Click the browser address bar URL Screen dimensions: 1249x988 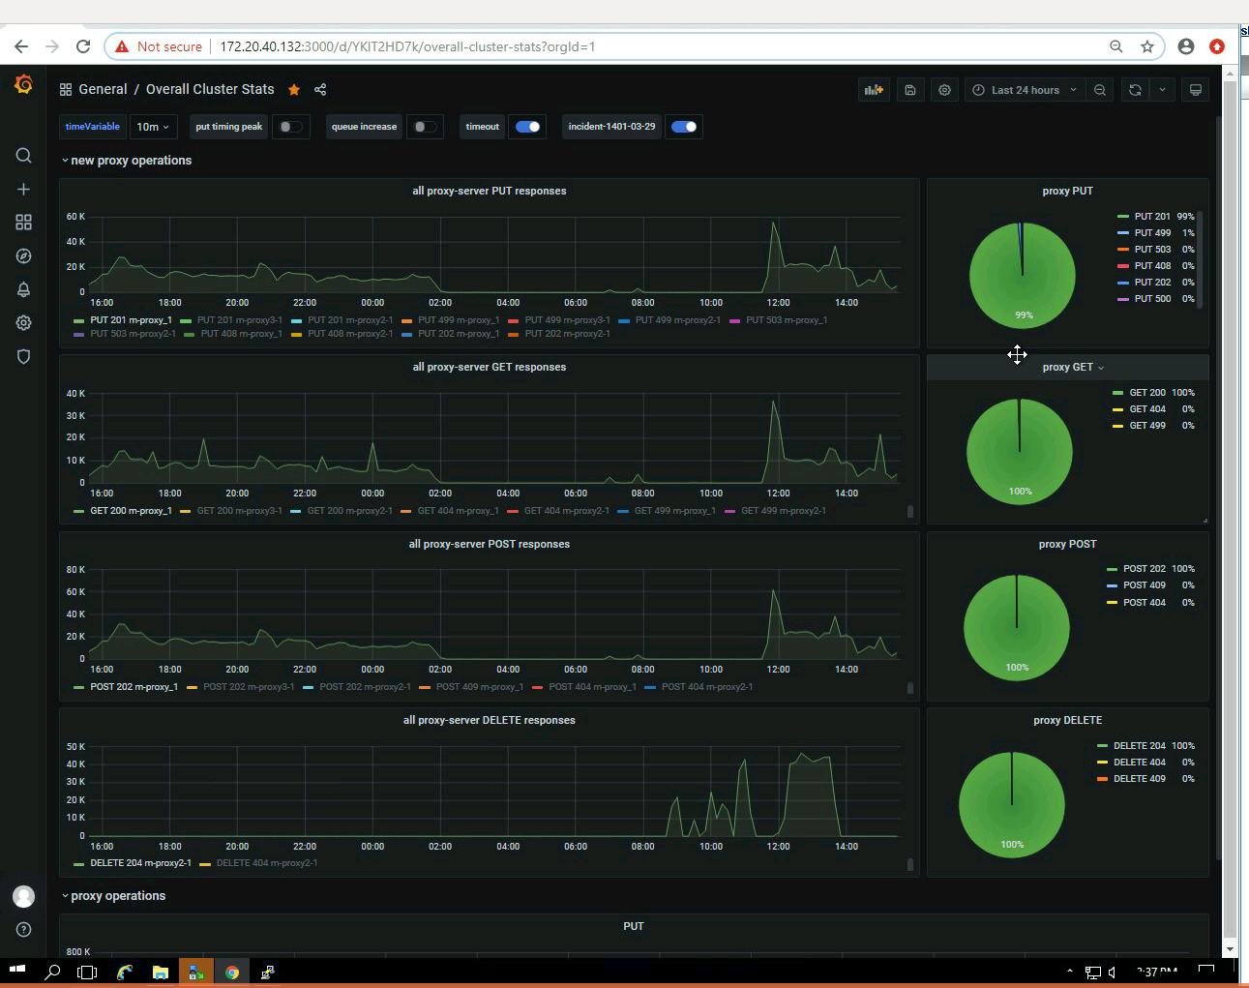(x=407, y=46)
